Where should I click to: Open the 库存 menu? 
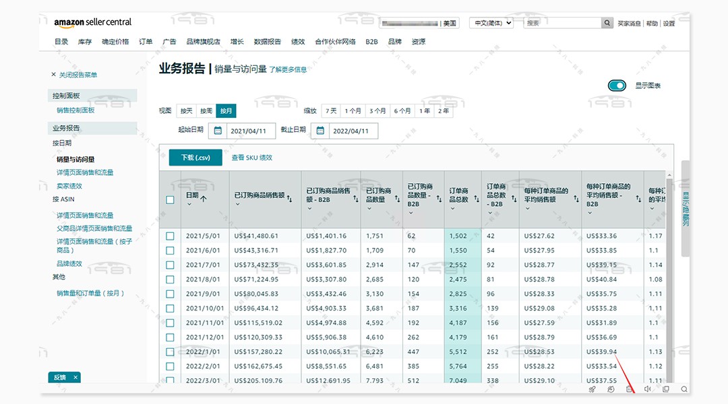(85, 42)
